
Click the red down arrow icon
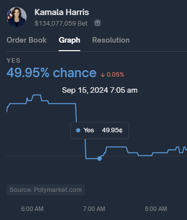tap(103, 75)
